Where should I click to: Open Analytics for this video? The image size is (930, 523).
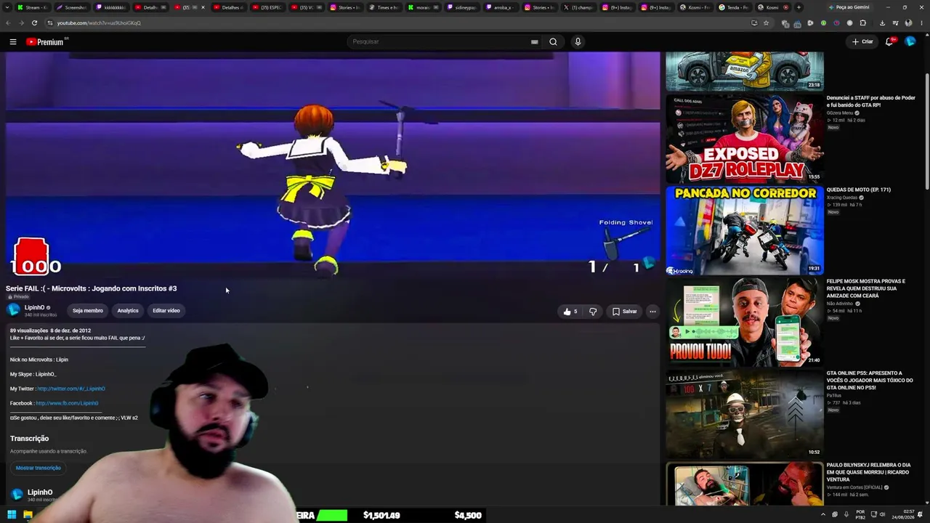[128, 311]
